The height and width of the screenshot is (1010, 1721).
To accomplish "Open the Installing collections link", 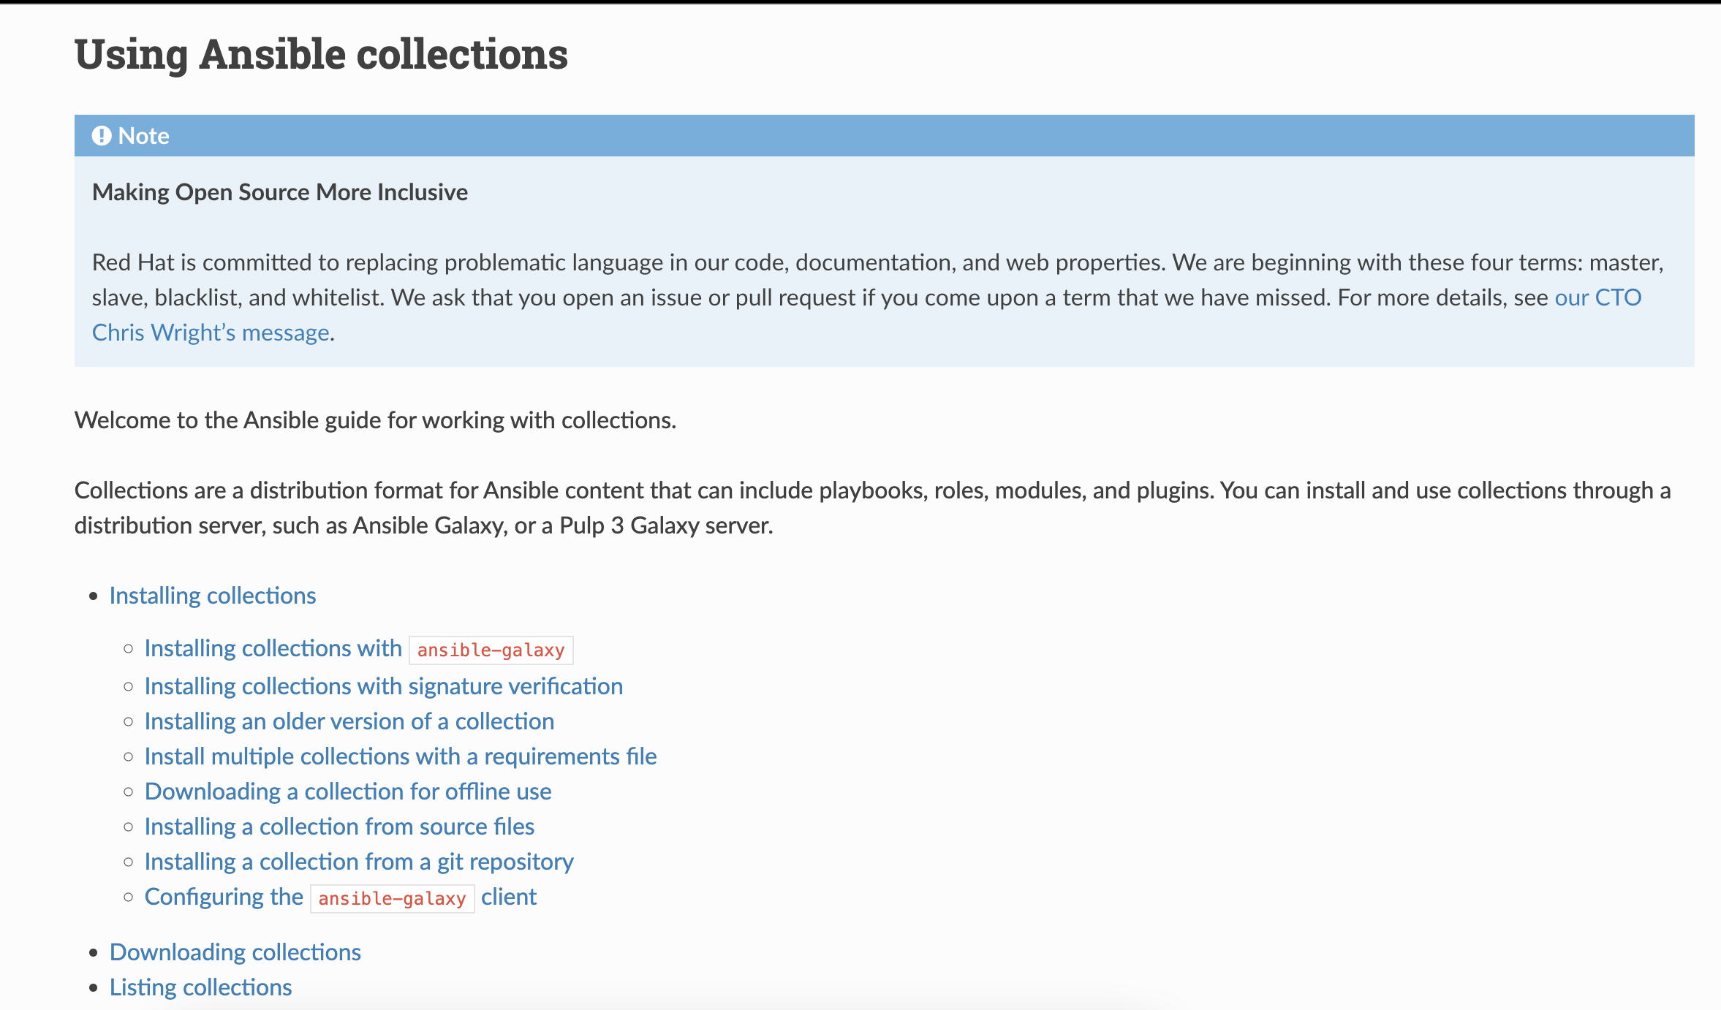I will coord(213,596).
